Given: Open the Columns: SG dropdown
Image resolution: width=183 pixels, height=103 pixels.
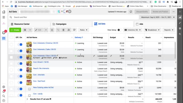Looking at the screenshot, I should coord(133,30).
